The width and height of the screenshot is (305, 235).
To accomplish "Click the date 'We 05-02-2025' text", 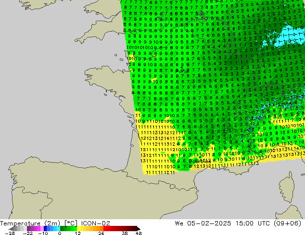I will point(203,223).
